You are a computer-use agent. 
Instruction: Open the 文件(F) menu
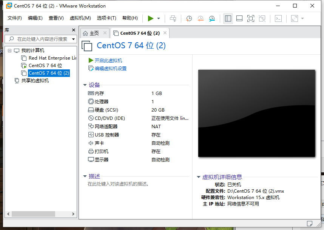click(x=15, y=18)
